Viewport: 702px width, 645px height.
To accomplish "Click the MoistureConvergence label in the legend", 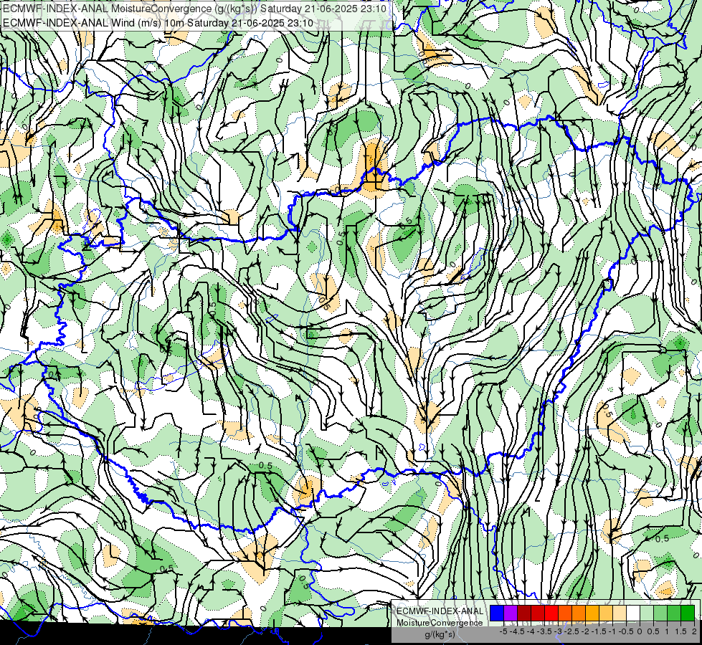I will 440,623.
